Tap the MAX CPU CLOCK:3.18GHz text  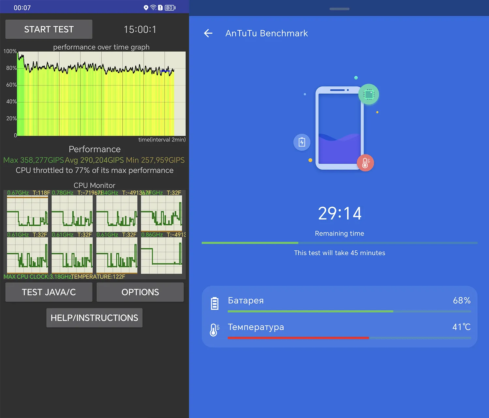pyautogui.click(x=37, y=276)
